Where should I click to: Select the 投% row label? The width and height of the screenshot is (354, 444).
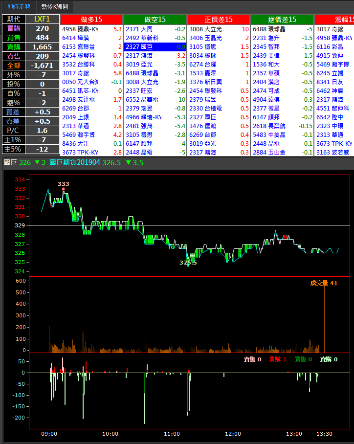pyautogui.click(x=14, y=84)
